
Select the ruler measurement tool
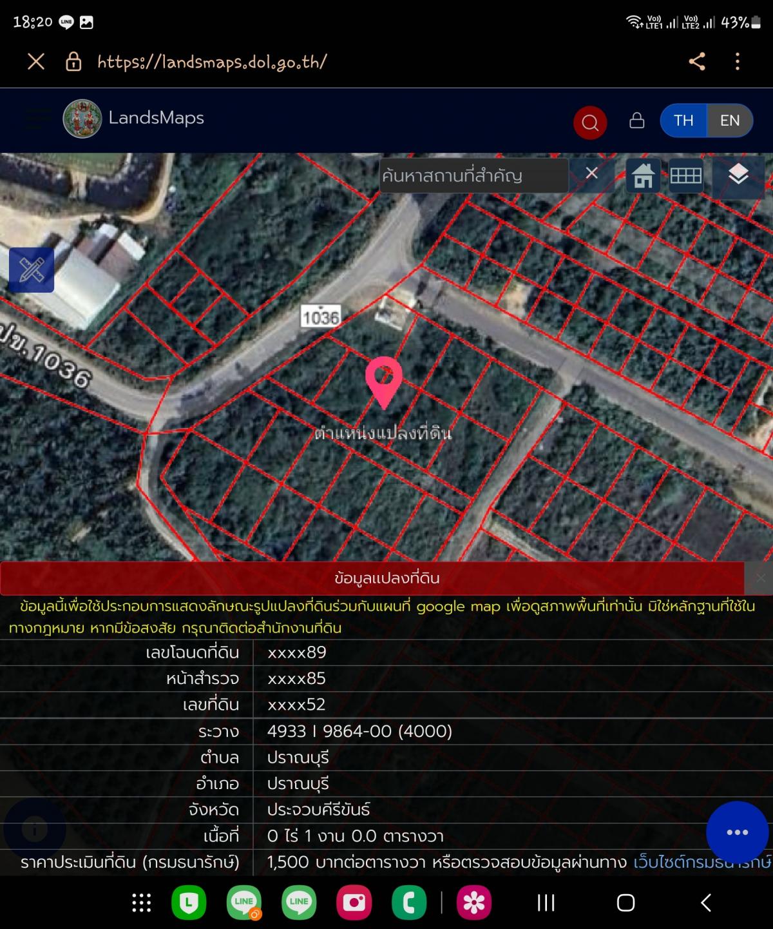pos(32,269)
